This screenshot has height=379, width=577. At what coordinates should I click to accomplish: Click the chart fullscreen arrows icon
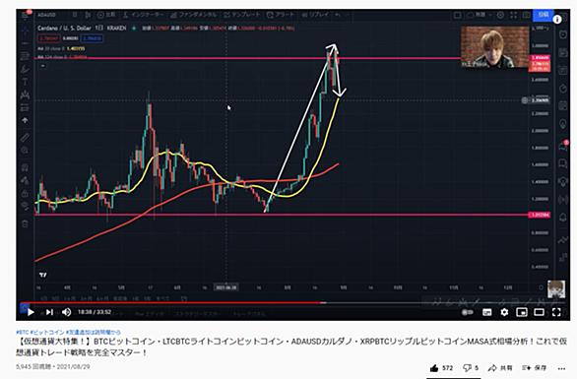(513, 15)
